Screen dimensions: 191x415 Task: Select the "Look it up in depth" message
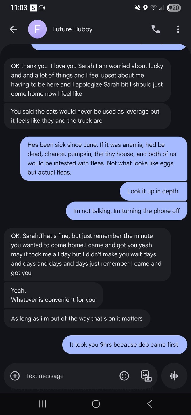tap(153, 191)
